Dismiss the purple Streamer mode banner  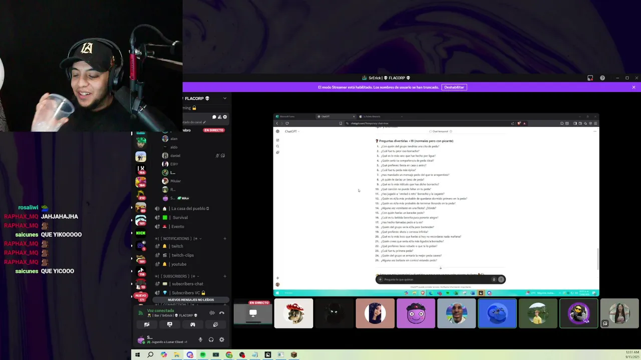click(633, 87)
